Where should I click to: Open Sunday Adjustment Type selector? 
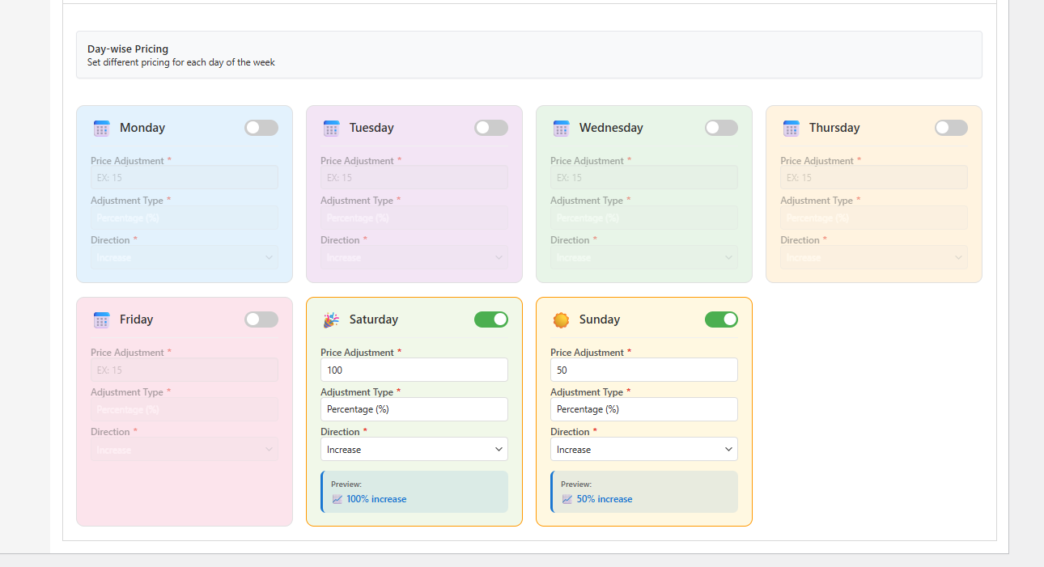(x=643, y=409)
